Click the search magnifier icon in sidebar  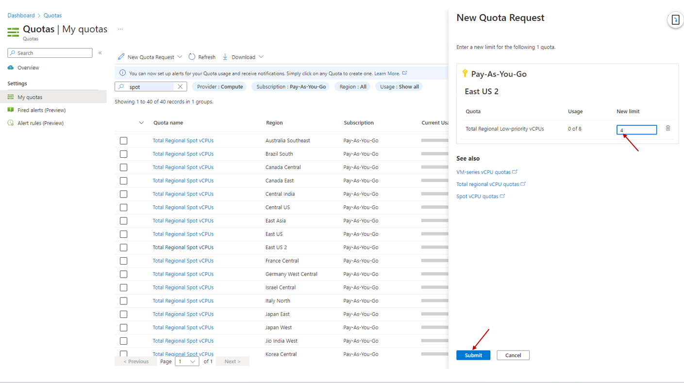click(x=13, y=53)
